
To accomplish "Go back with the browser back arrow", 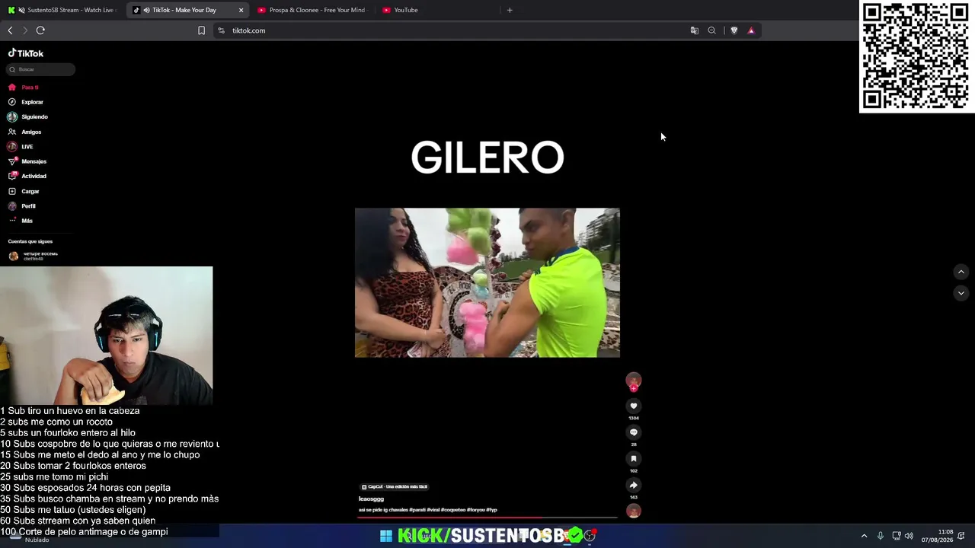I will (10, 30).
